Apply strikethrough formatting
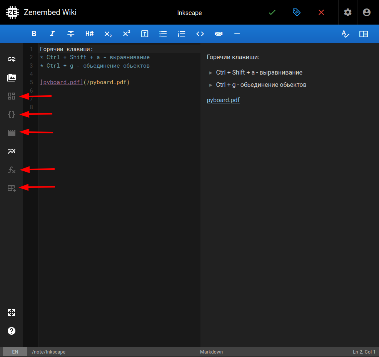The image size is (379, 357). (70, 34)
